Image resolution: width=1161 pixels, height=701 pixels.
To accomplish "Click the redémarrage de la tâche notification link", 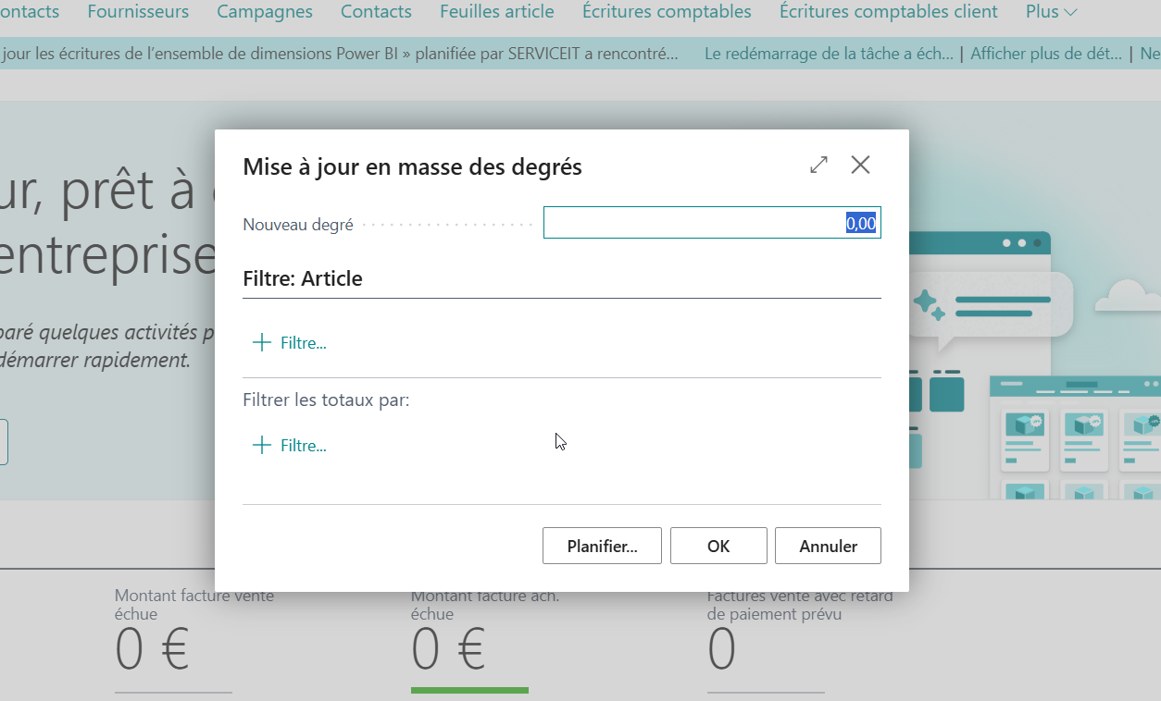I will tap(829, 54).
